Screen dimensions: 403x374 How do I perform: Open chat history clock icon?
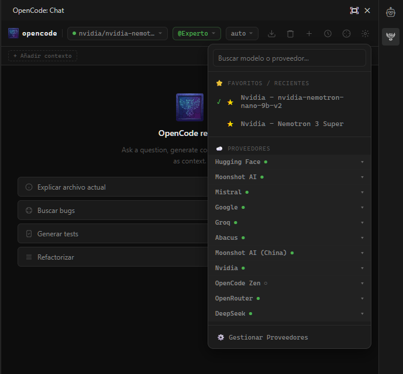pos(328,34)
